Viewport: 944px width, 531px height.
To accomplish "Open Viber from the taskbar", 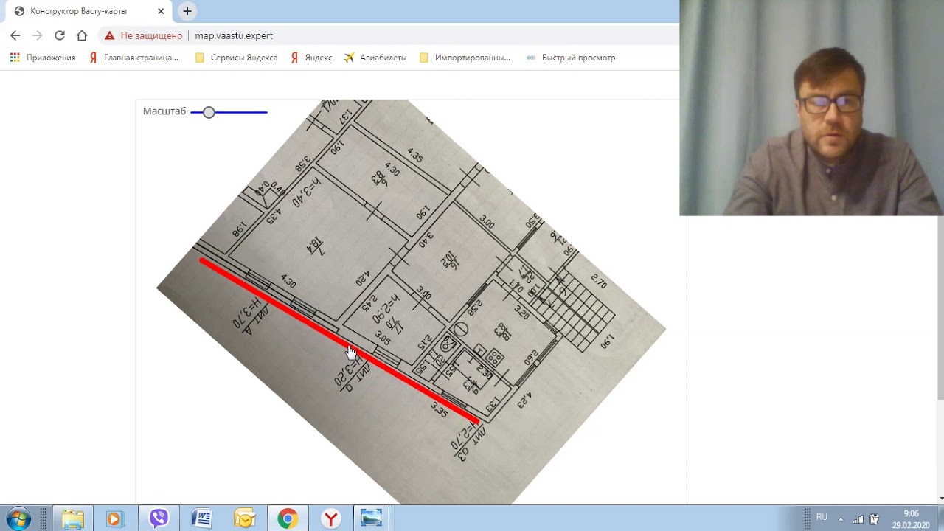I will click(x=159, y=518).
